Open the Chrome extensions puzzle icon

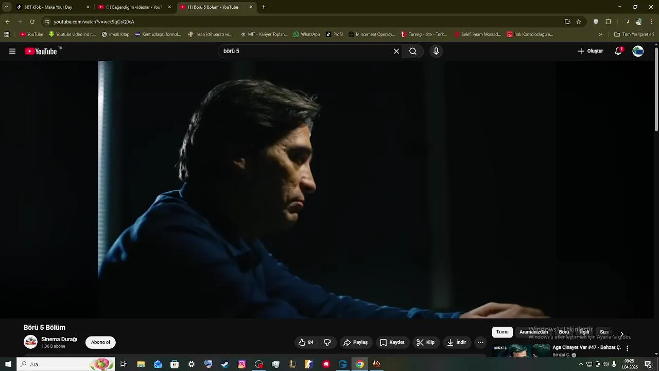click(609, 22)
